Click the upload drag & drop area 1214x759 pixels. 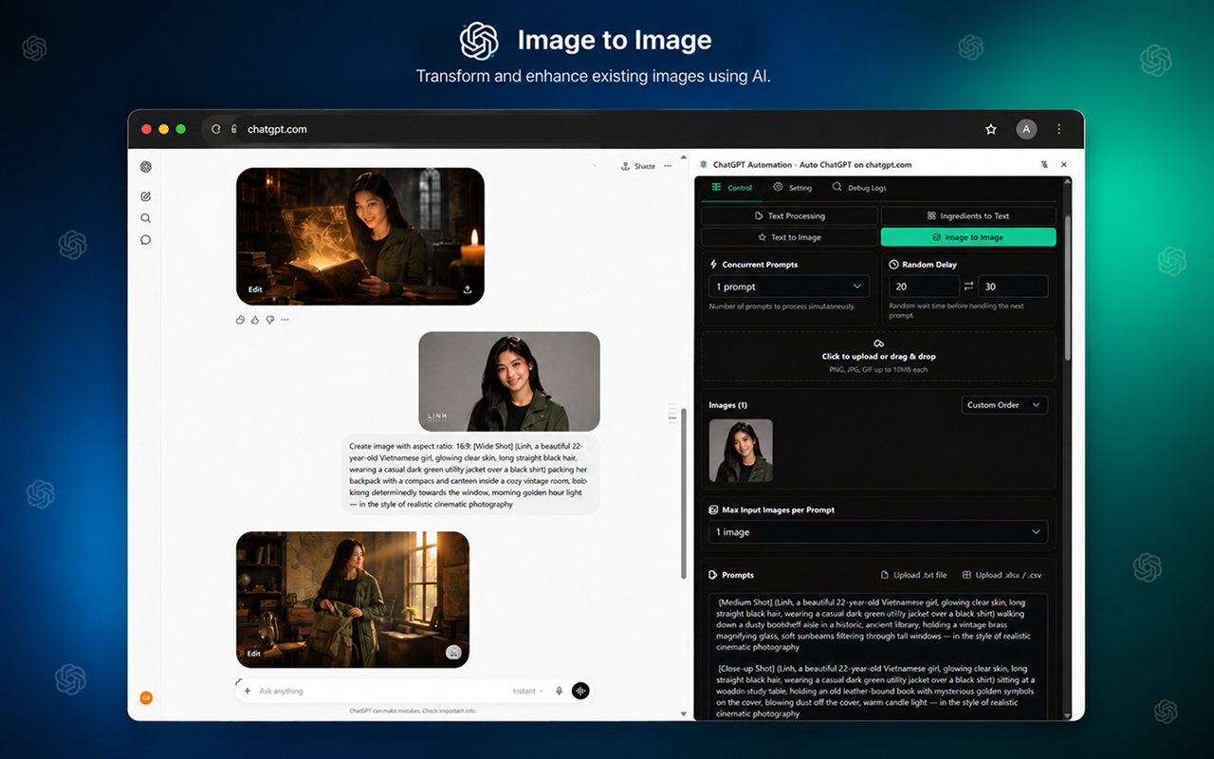point(878,357)
